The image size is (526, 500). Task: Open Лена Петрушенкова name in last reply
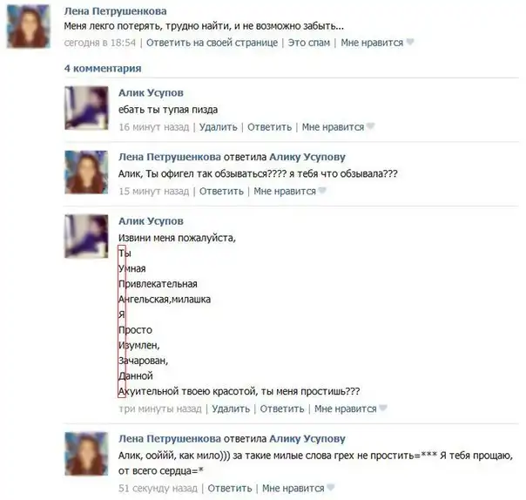pos(170,439)
